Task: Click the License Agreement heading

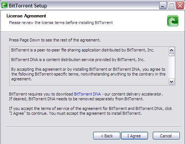Action: [x=26, y=16]
